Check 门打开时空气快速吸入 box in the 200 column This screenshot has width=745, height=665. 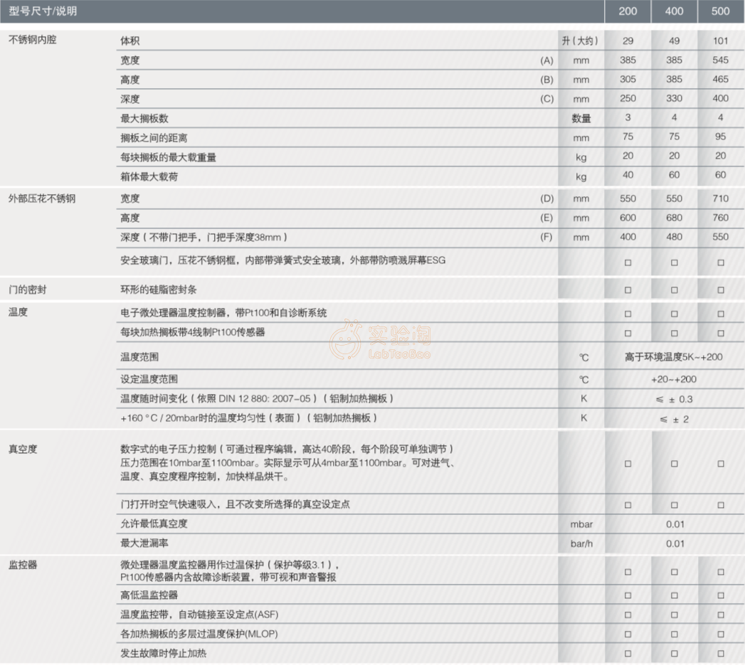pyautogui.click(x=628, y=505)
